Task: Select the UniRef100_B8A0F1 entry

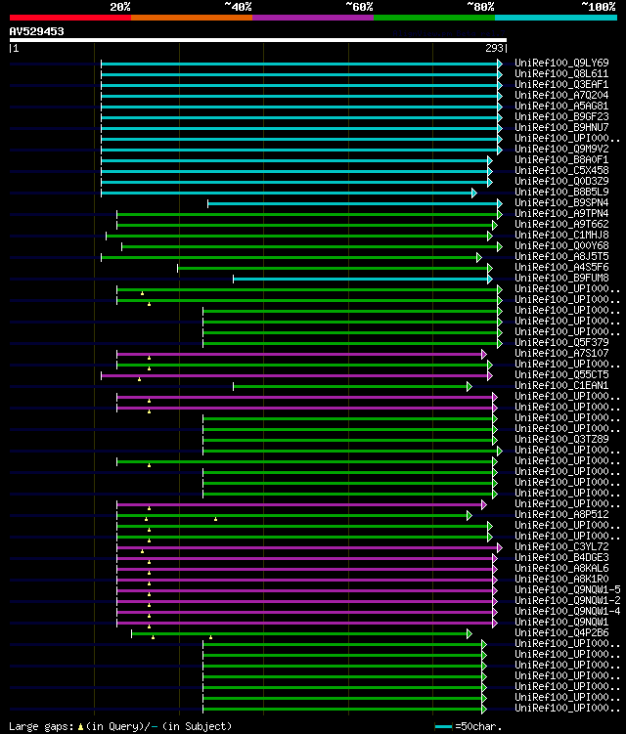Action: pos(561,159)
